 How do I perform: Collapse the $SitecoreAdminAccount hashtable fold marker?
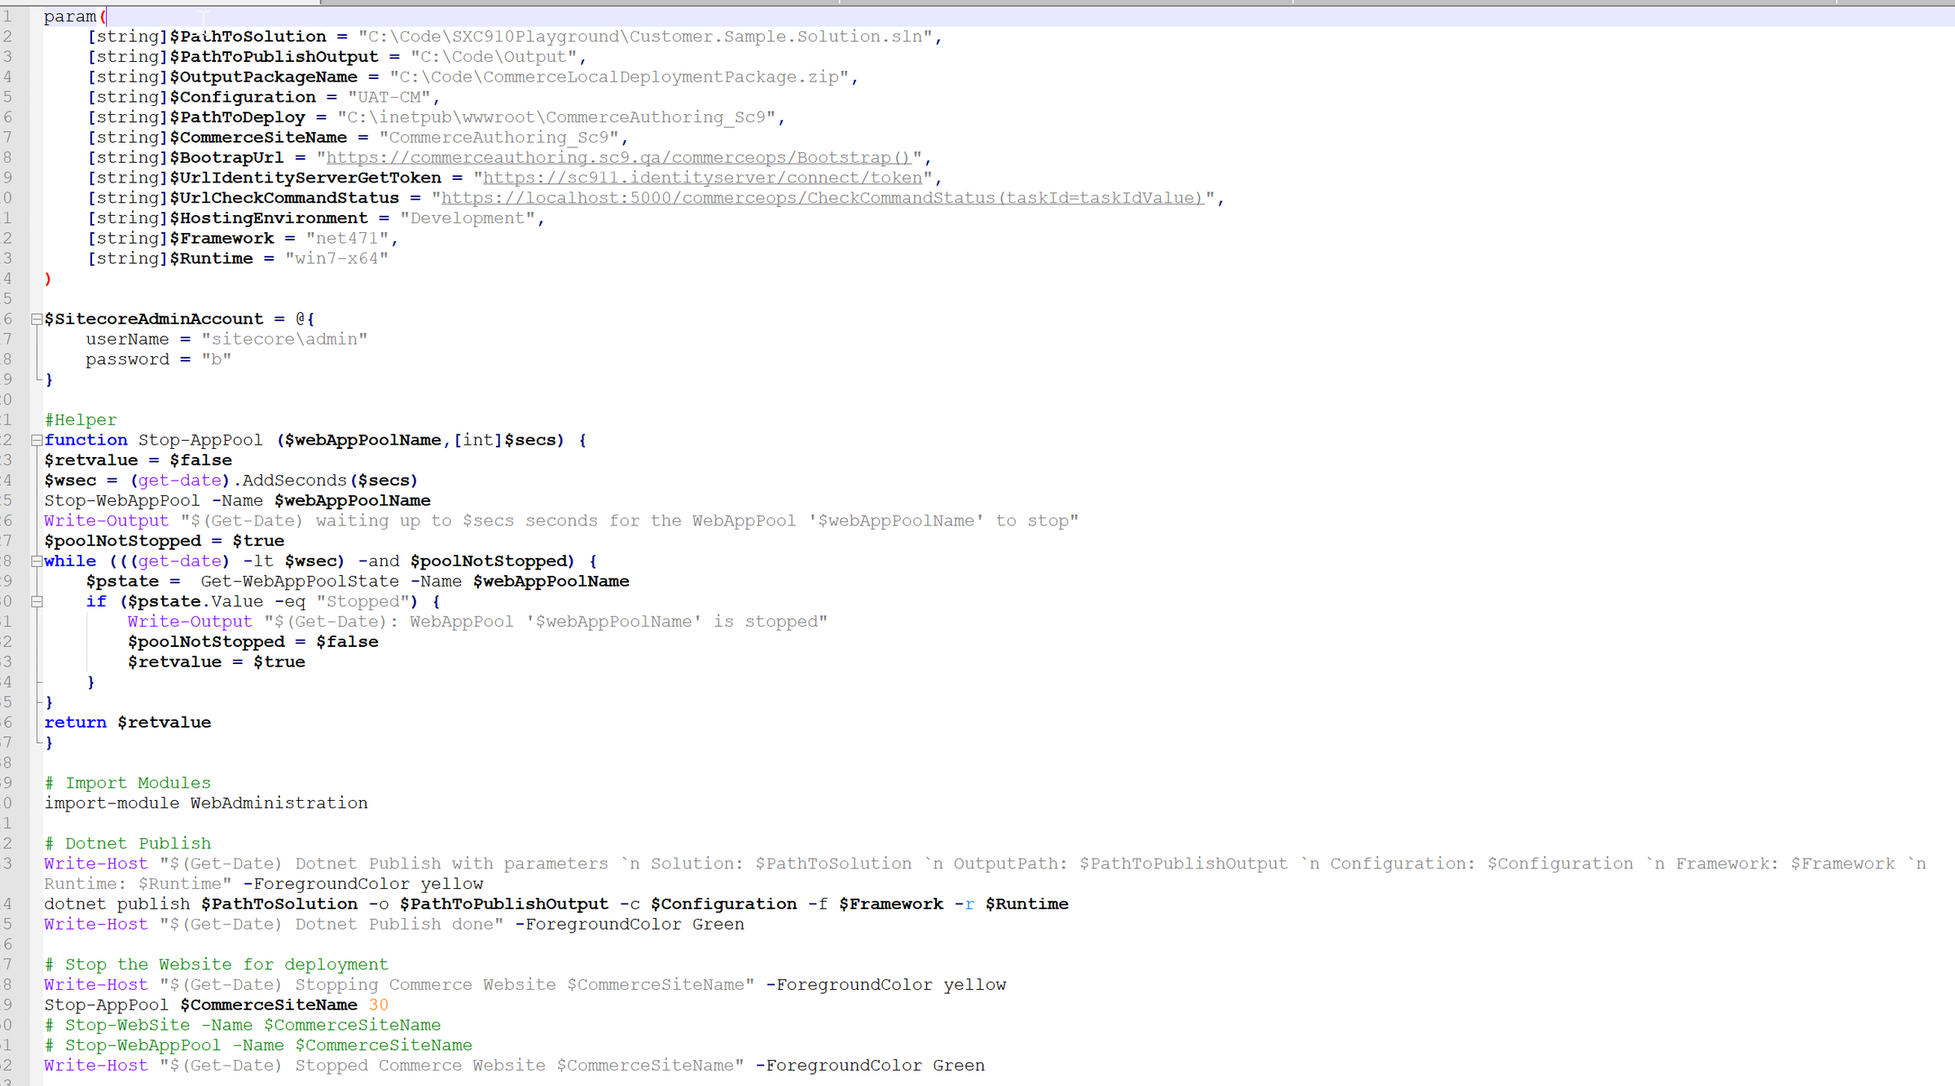coord(37,319)
